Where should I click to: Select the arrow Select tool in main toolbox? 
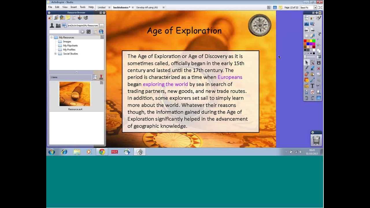coord(307,62)
